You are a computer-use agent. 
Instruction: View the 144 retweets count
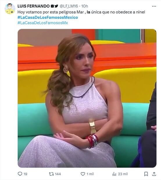click(58, 174)
